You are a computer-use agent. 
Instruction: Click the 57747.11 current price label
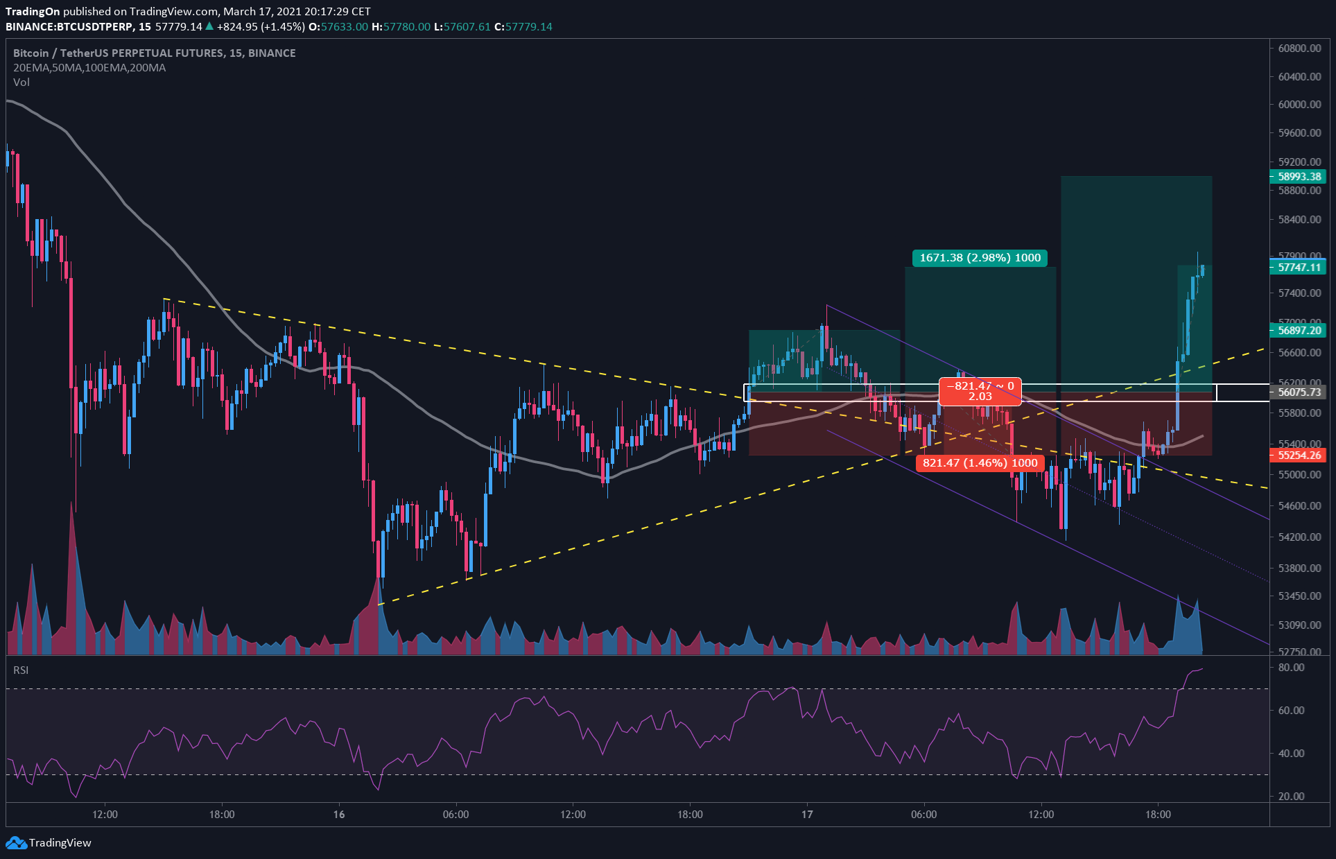click(x=1298, y=267)
